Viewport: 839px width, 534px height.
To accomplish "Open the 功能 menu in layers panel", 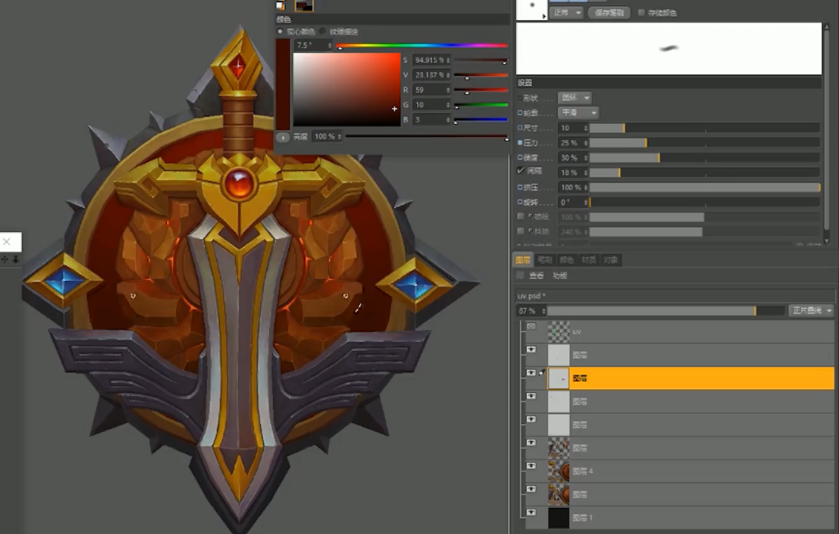I will click(x=560, y=275).
